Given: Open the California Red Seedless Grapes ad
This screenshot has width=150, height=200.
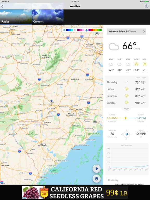Looking at the screenshot, I should (x=75, y=193).
